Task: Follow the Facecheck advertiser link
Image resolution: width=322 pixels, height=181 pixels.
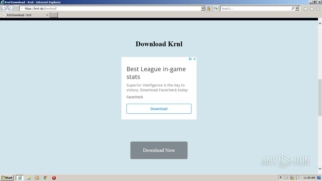Action: point(135,97)
